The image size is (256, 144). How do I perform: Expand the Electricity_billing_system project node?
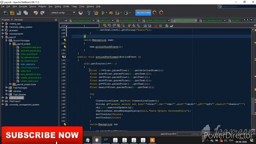point(3,27)
